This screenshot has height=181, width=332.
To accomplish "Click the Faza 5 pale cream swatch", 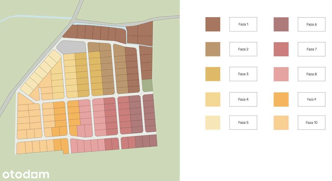I will coord(213,122).
